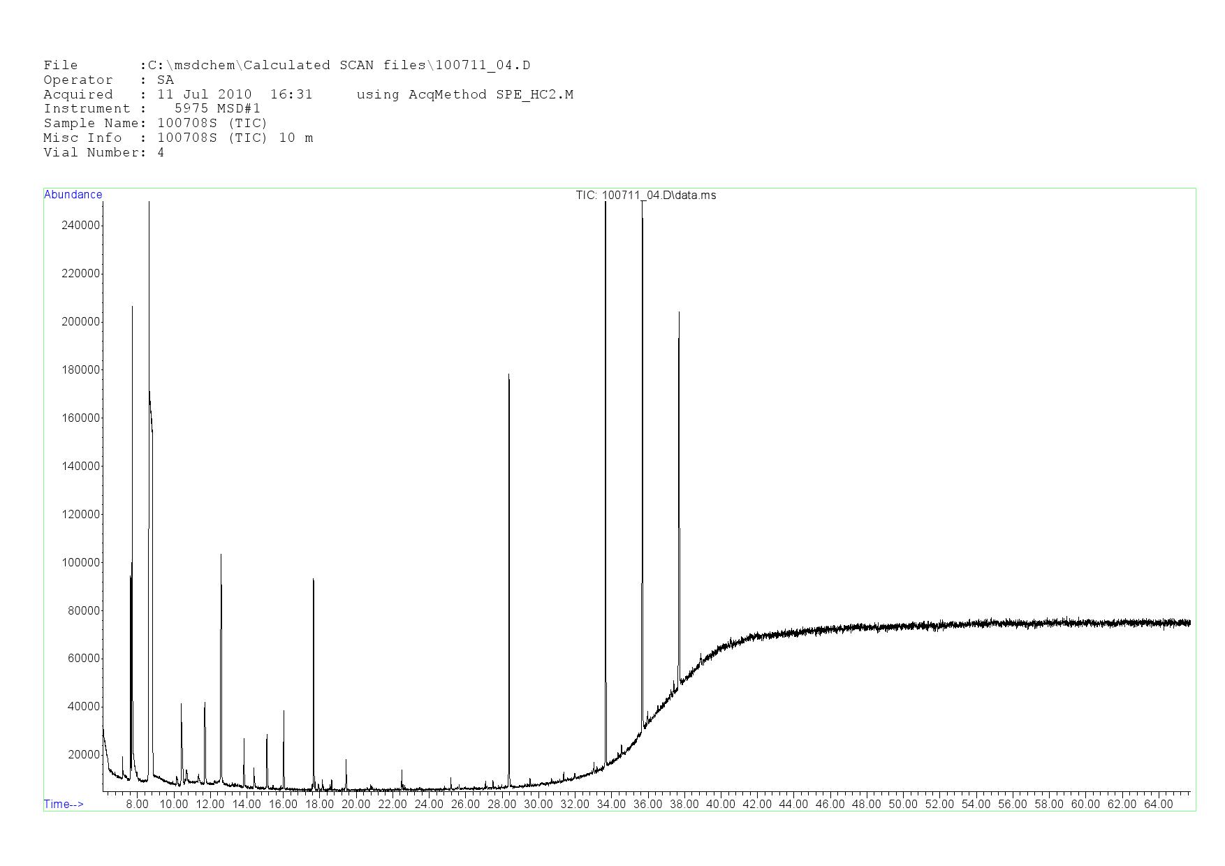The image size is (1225, 866).
Task: Click the Vial Number 4 line
Action: pos(103,153)
